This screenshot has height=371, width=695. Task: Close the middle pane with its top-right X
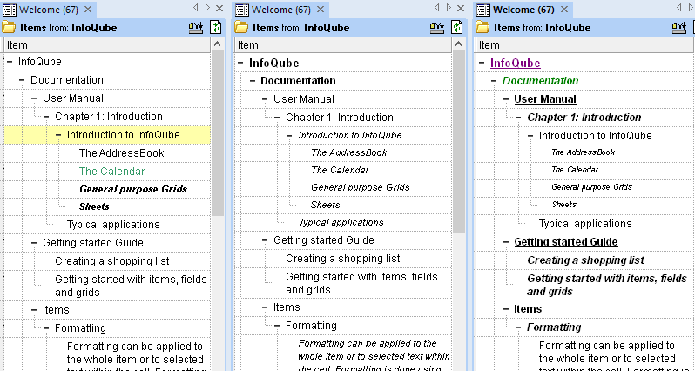click(461, 8)
